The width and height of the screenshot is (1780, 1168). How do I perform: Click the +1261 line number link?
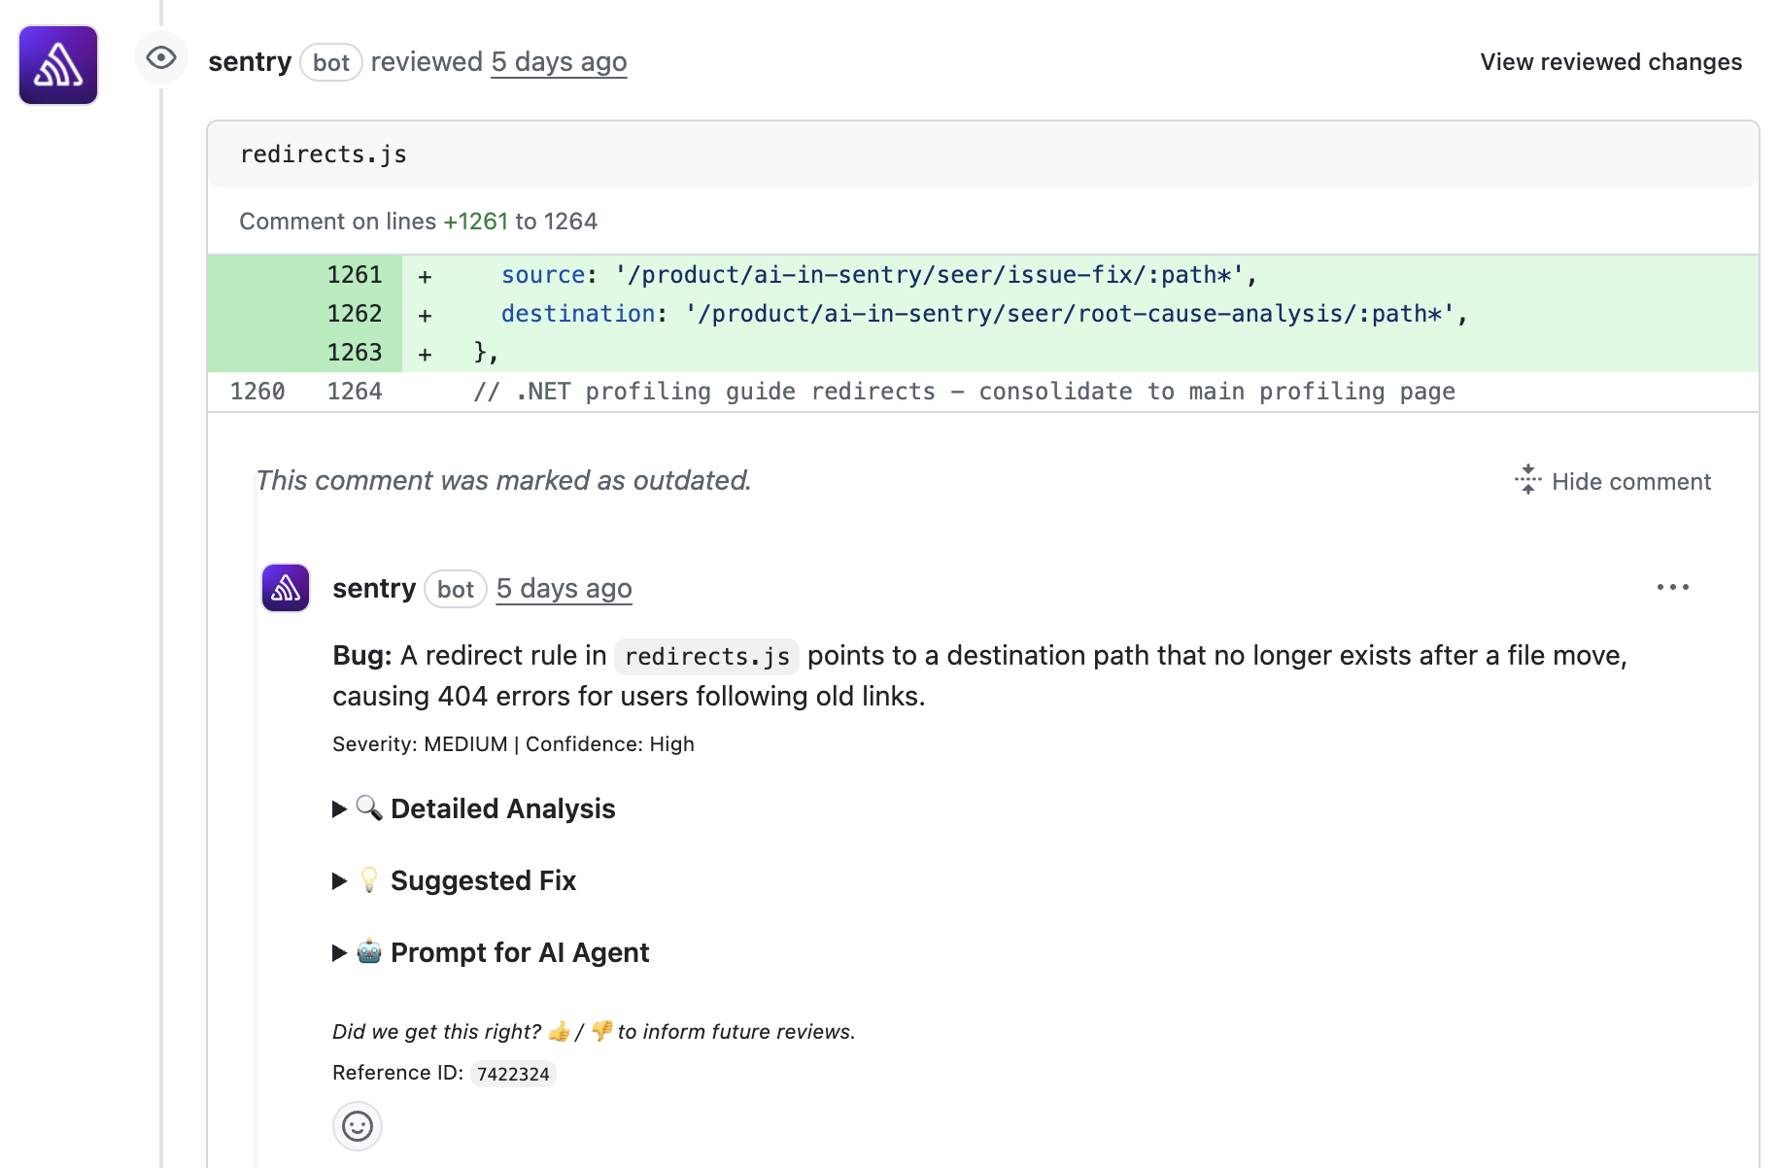(x=475, y=221)
